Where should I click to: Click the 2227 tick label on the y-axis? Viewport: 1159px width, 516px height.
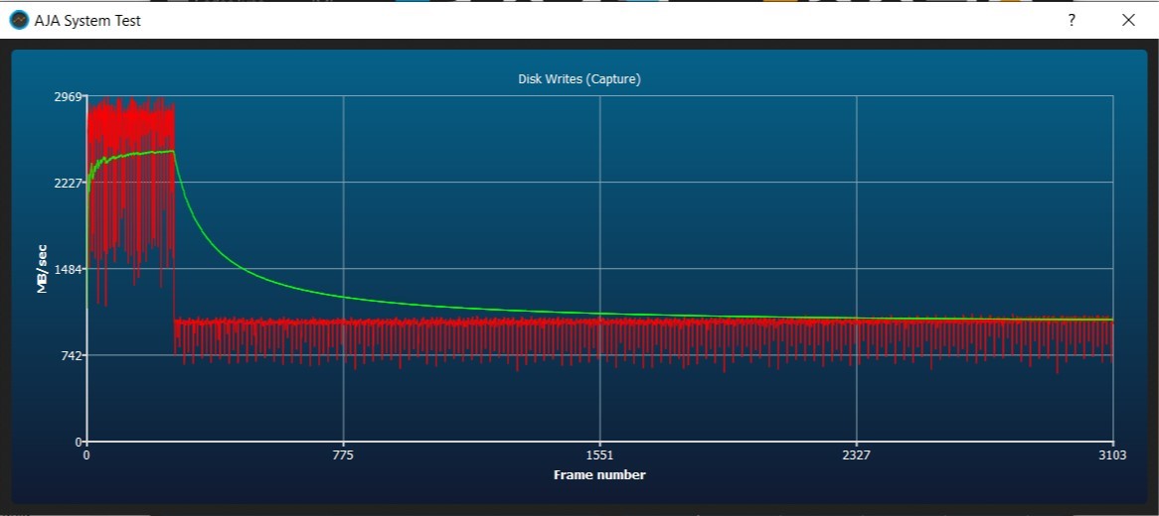(x=68, y=183)
